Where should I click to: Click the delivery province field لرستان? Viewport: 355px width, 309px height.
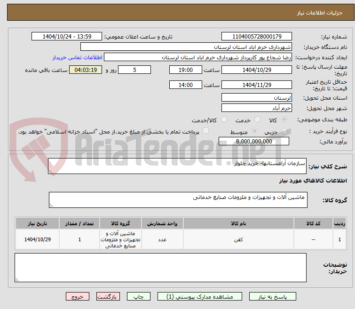point(257,98)
